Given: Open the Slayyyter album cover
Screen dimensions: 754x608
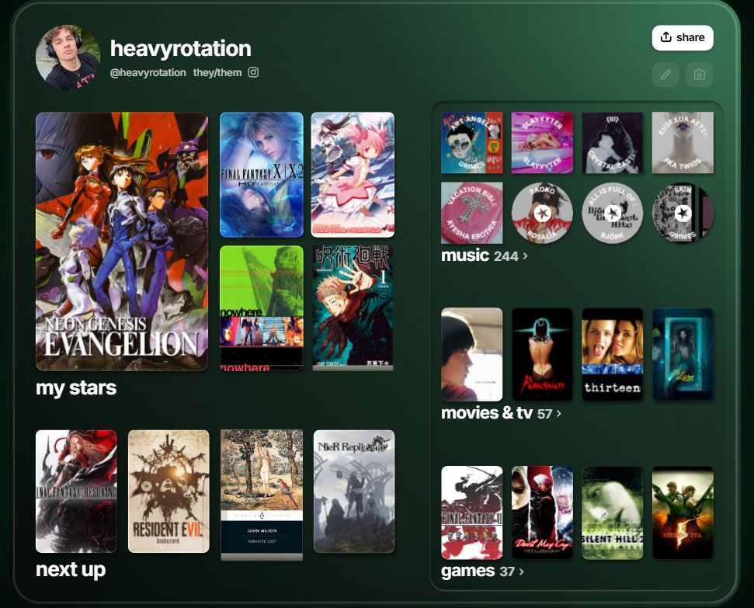Looking at the screenshot, I should click(542, 142).
